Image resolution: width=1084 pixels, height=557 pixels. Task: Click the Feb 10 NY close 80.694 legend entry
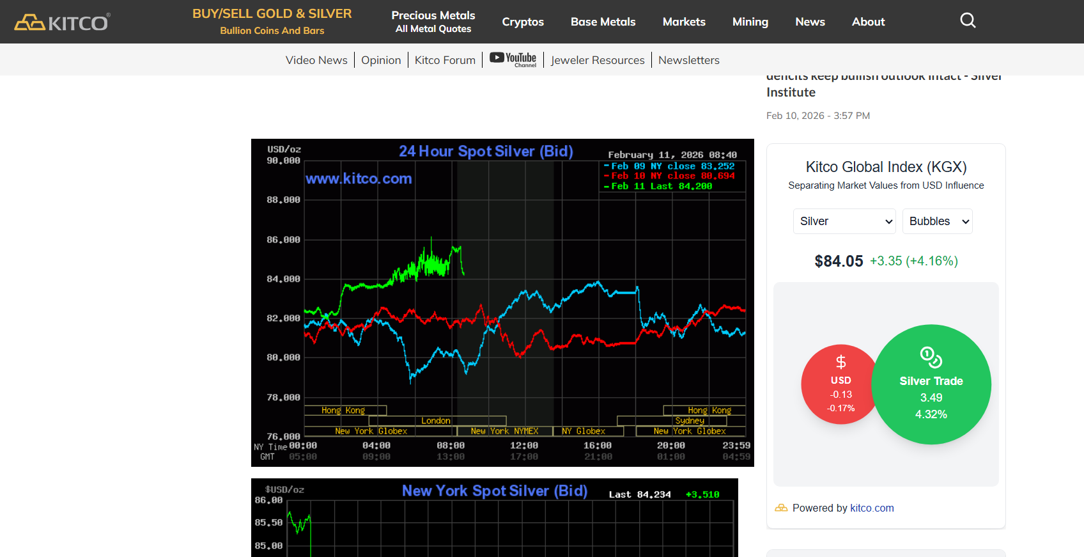click(x=670, y=176)
